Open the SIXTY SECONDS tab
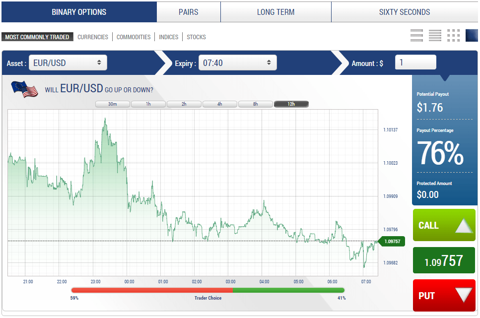The width and height of the screenshot is (480, 318). click(405, 12)
